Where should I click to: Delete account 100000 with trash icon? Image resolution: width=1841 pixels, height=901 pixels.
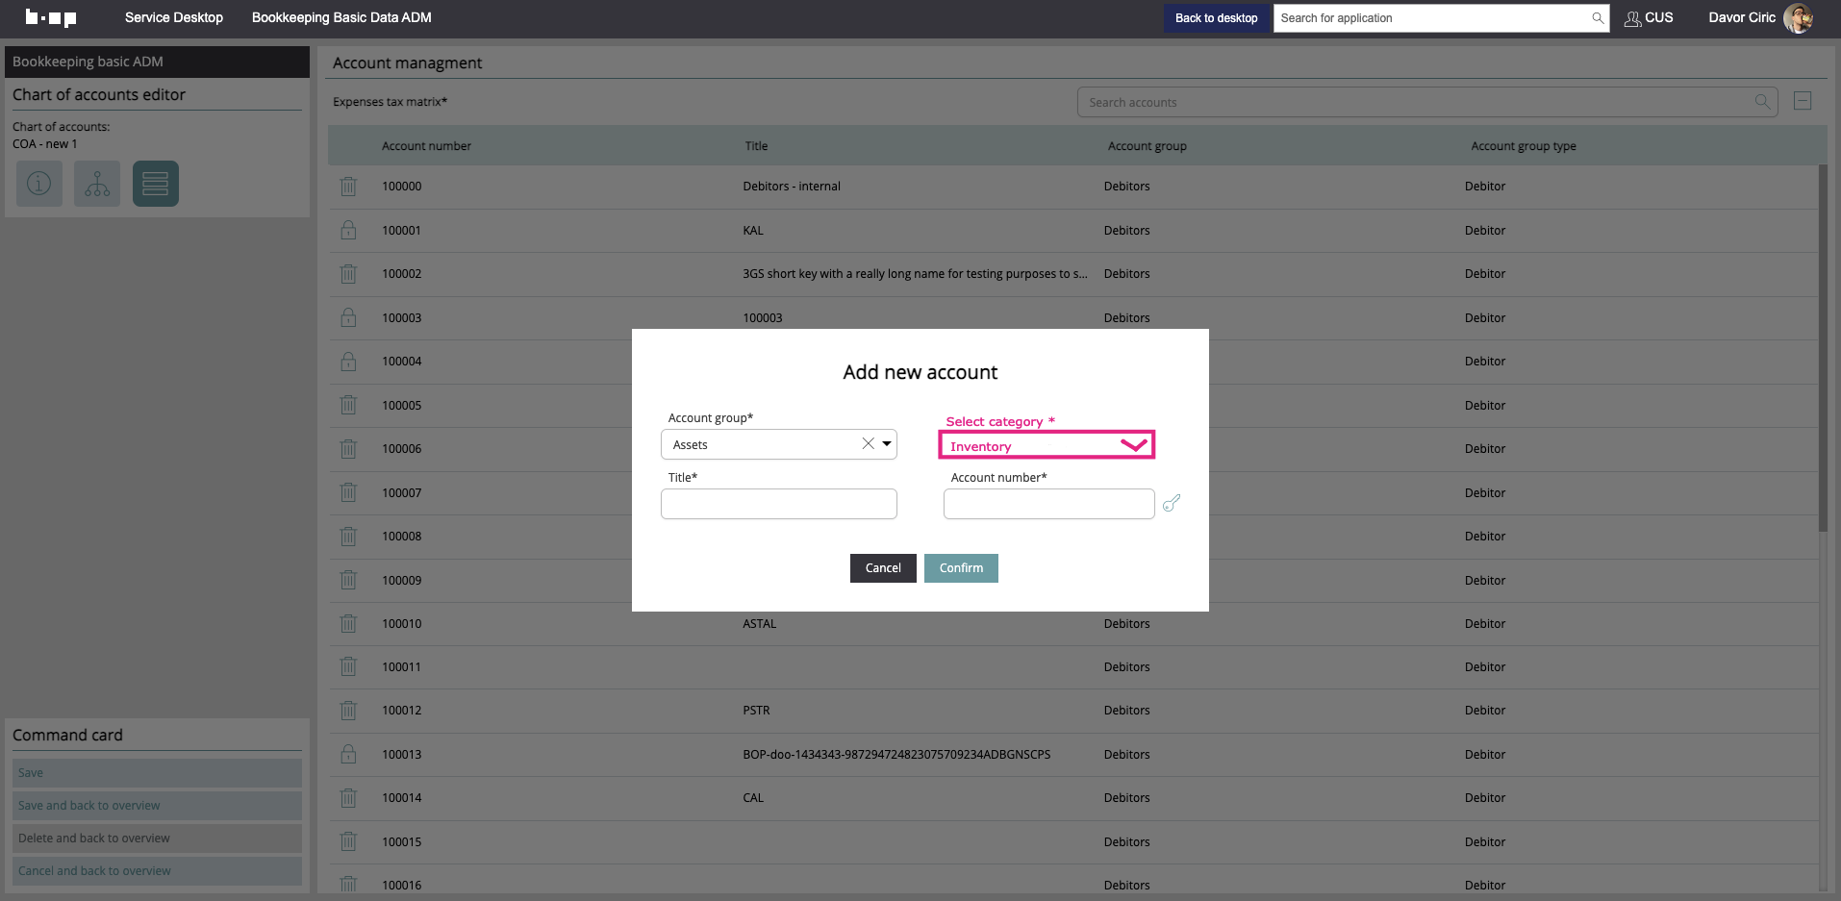(348, 187)
